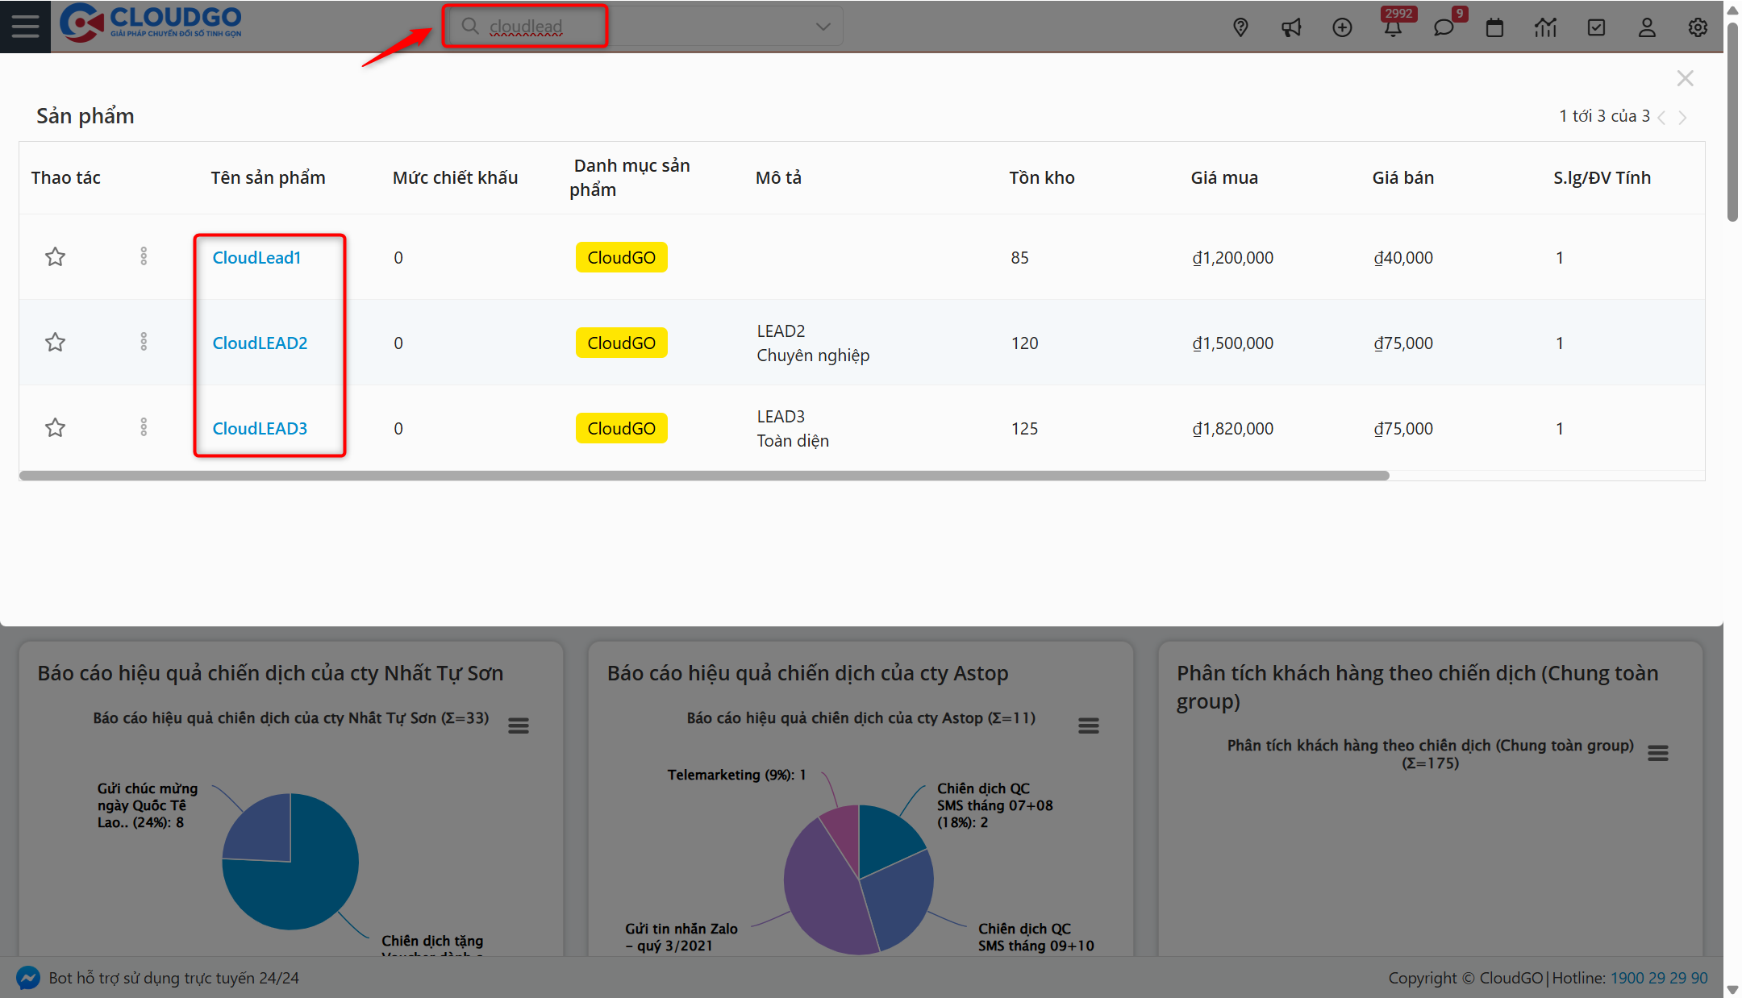Viewport: 1742px width, 998px height.
Task: Open the hamburger main menu
Action: [x=25, y=27]
